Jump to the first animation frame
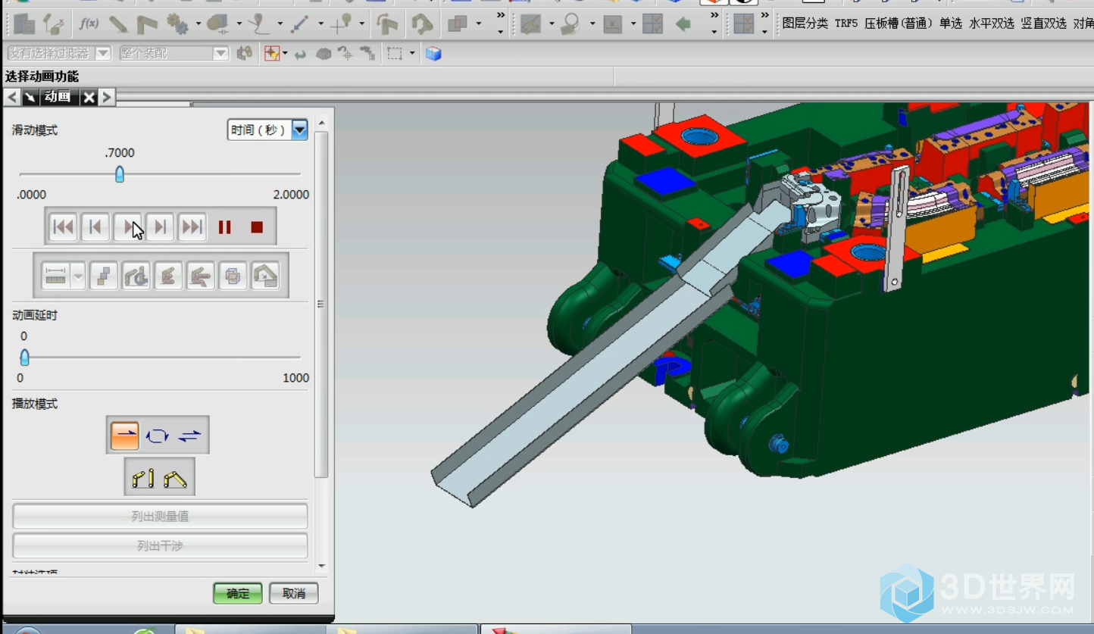 coord(63,226)
